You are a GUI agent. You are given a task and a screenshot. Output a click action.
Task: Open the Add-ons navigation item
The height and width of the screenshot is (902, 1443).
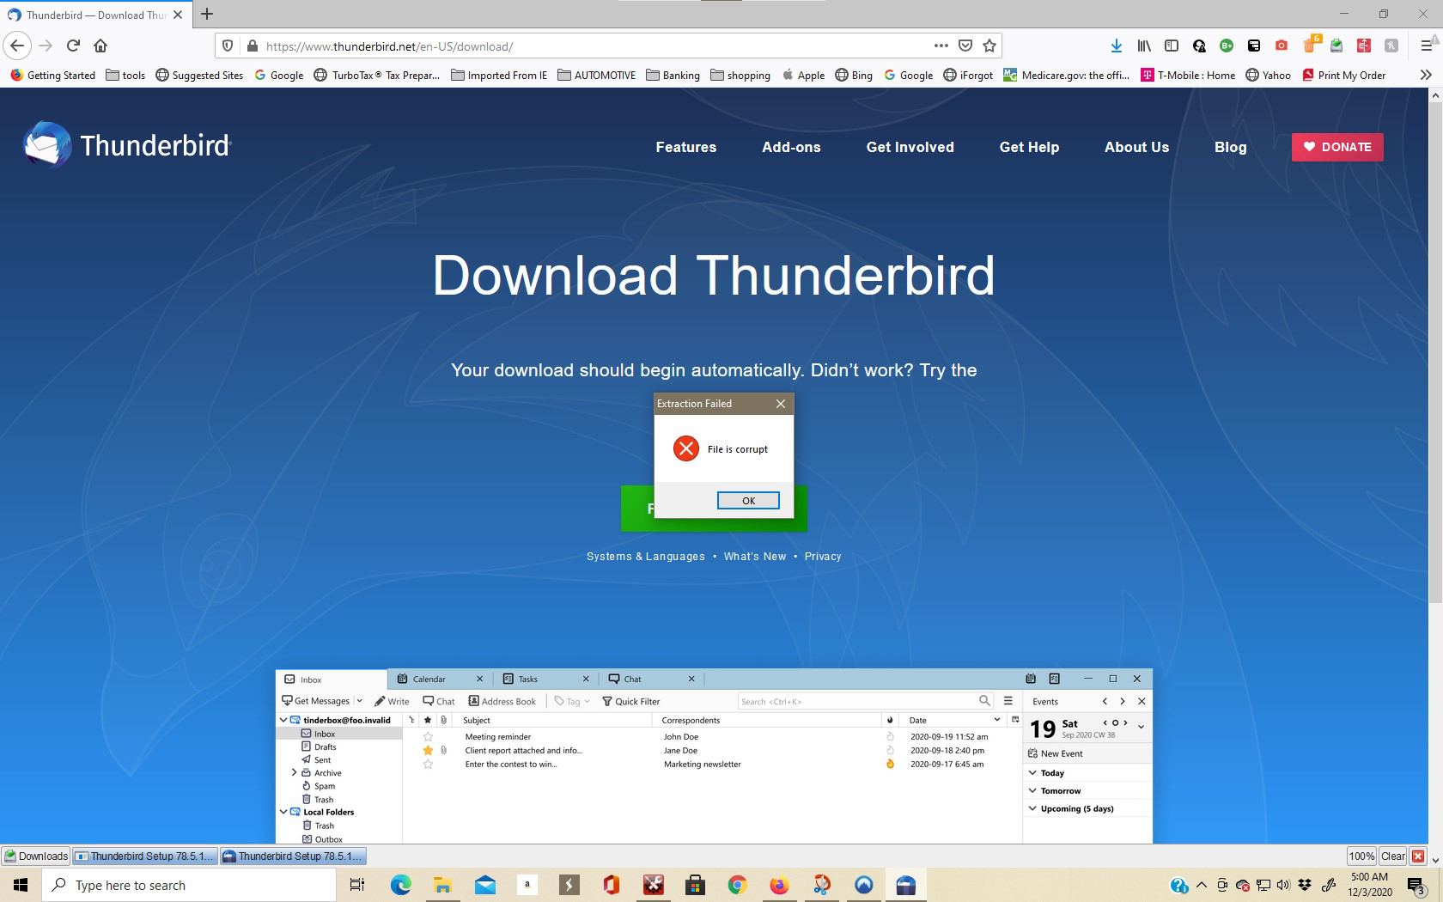coord(791,147)
